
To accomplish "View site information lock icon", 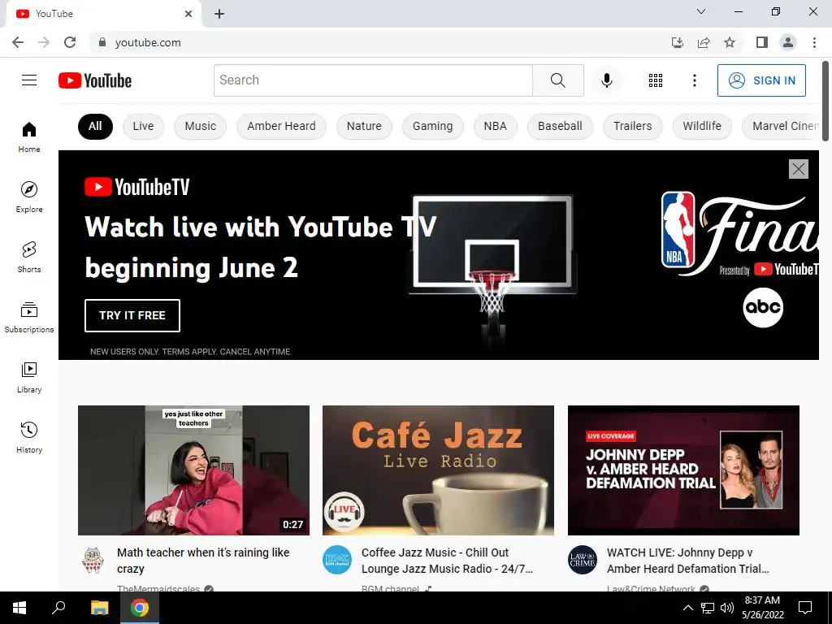I will [102, 42].
